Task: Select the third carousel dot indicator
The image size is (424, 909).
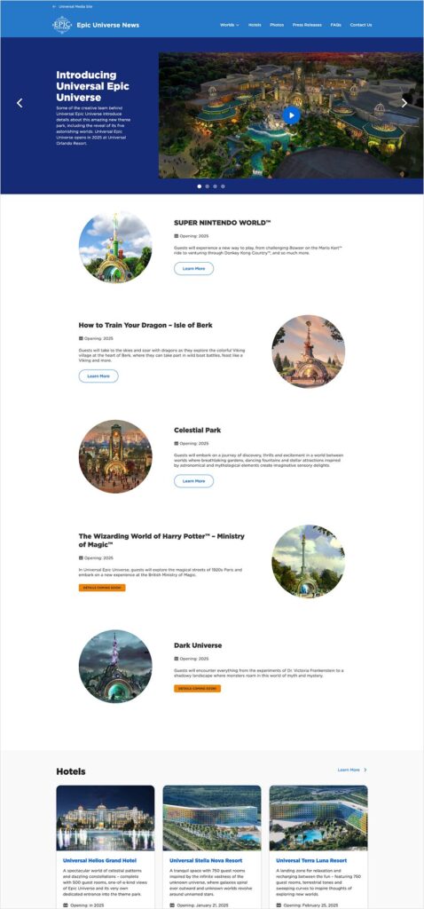Action: pyautogui.click(x=215, y=186)
